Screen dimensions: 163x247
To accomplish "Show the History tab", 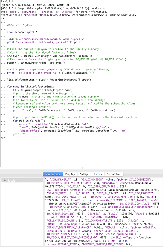I will coord(97,174).
